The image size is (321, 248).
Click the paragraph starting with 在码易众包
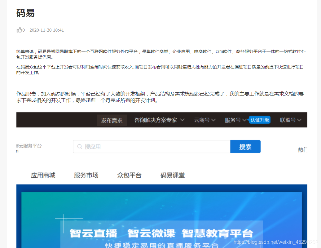click(160, 70)
